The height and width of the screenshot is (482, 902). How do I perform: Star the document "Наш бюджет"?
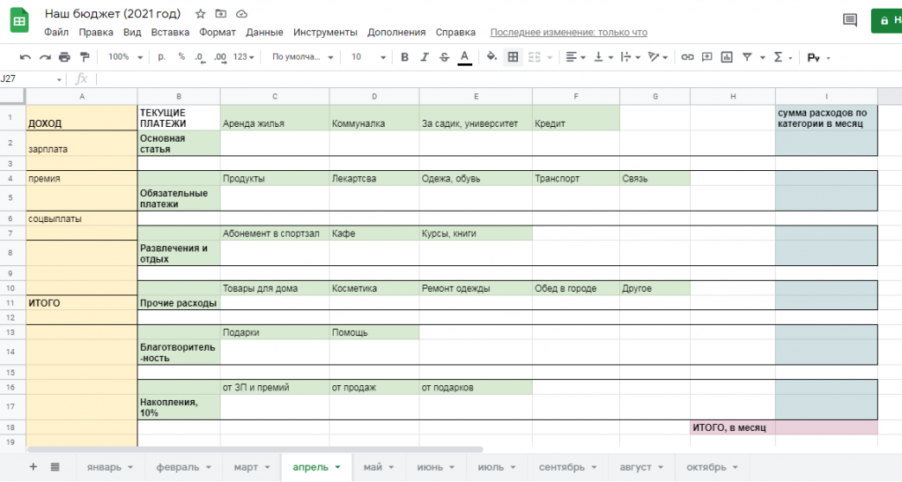[201, 14]
